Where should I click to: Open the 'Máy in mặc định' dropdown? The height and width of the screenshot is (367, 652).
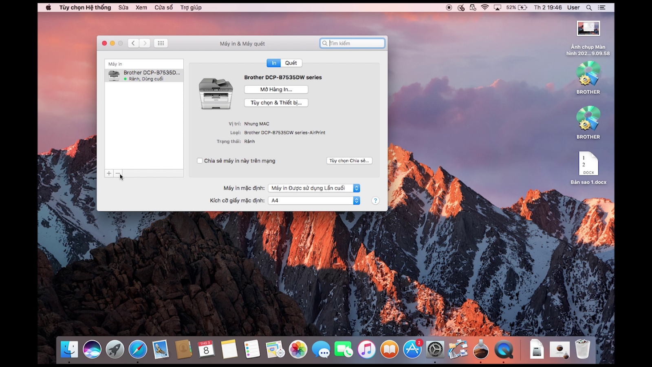pyautogui.click(x=313, y=188)
